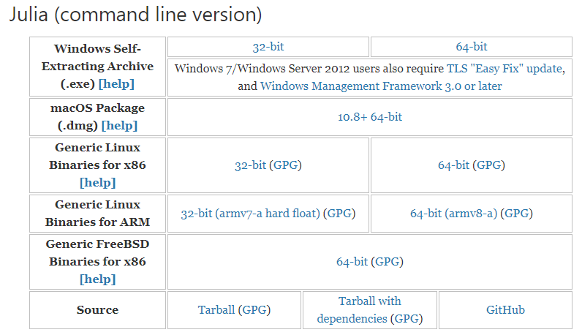Download FreeBSD x86 64-bit binary
Viewport: 582px width, 335px height.
click(352, 261)
